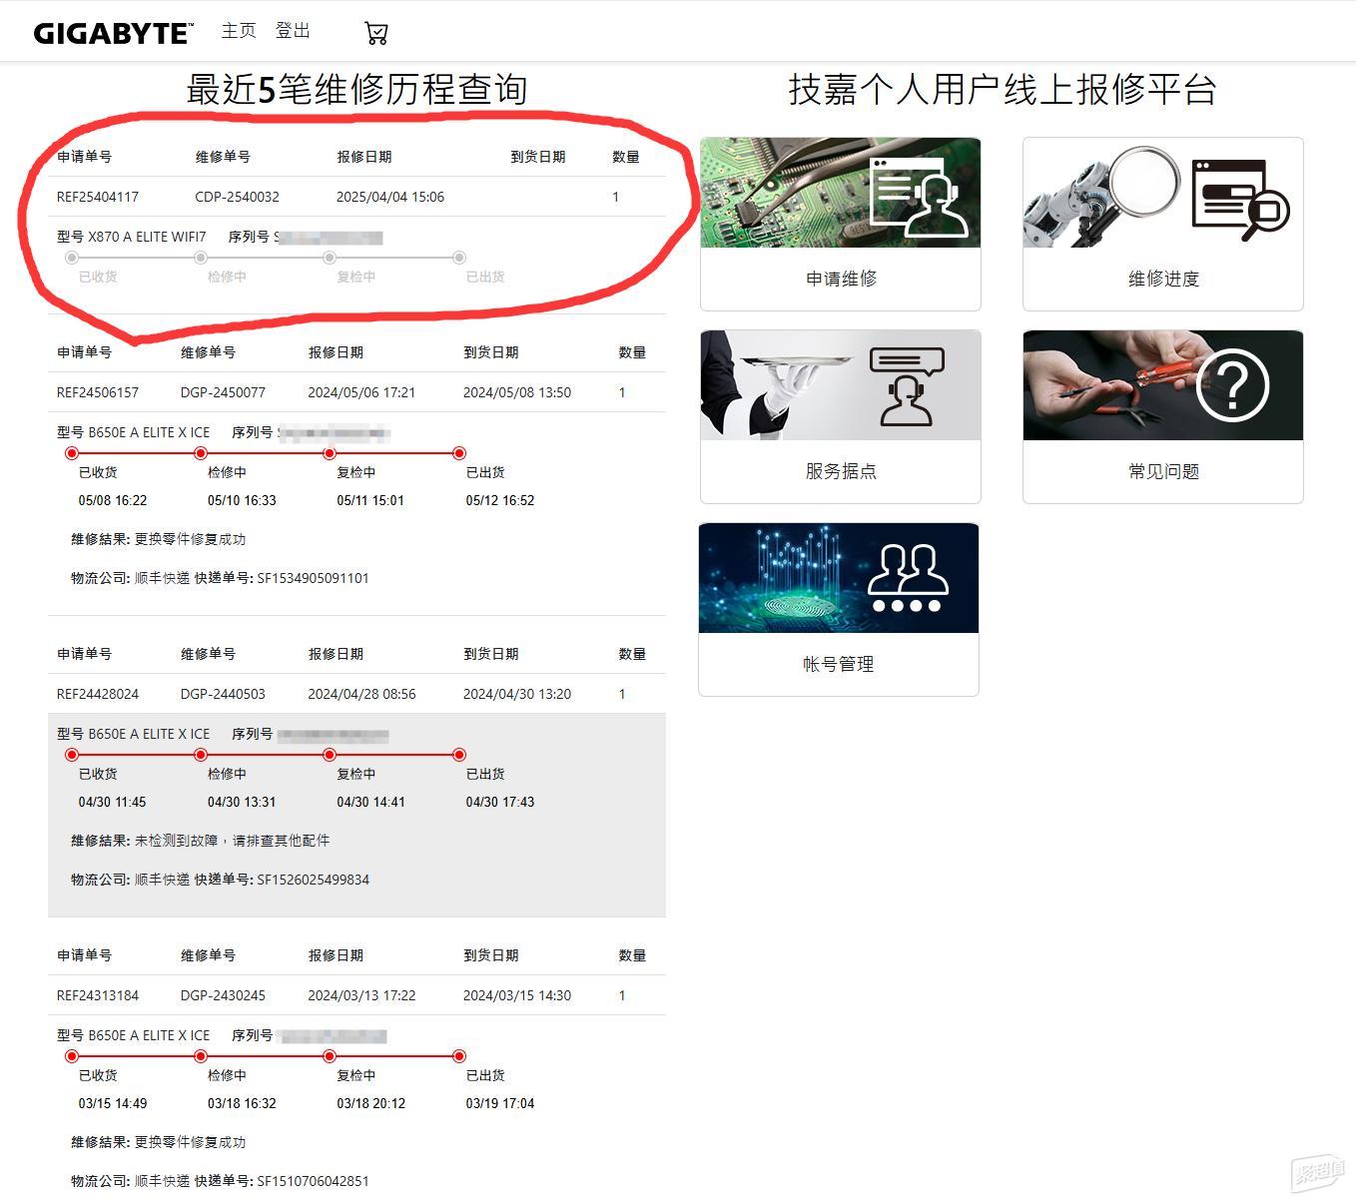Click the 已收货 marker dated 04/30 11:45

pyautogui.click(x=72, y=755)
